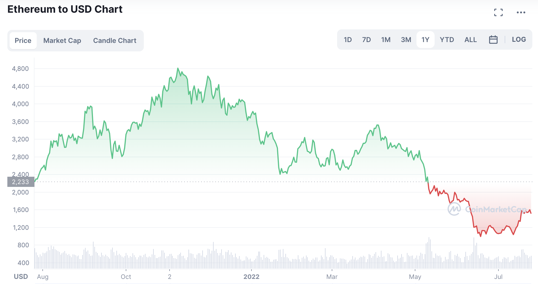Switch to the Market Cap tab
The width and height of the screenshot is (538, 284).
point(62,41)
